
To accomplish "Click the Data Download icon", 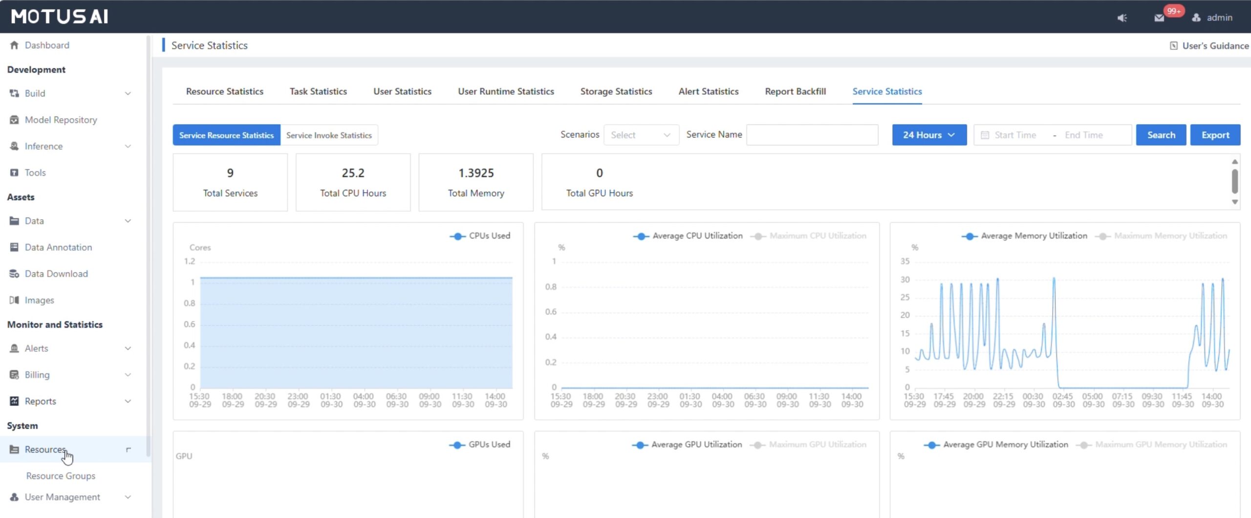I will [x=14, y=274].
